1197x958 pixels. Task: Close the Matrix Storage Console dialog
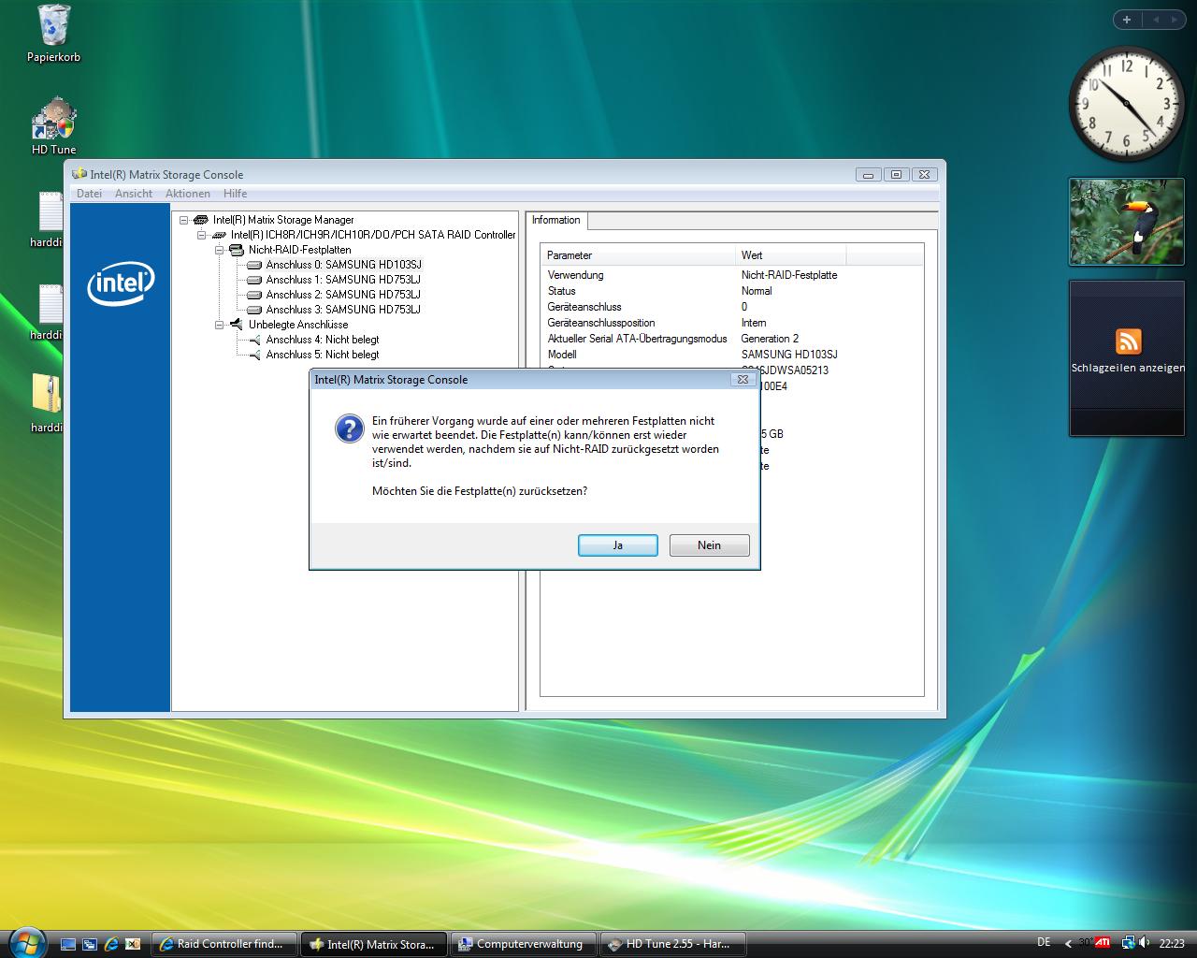(x=743, y=380)
